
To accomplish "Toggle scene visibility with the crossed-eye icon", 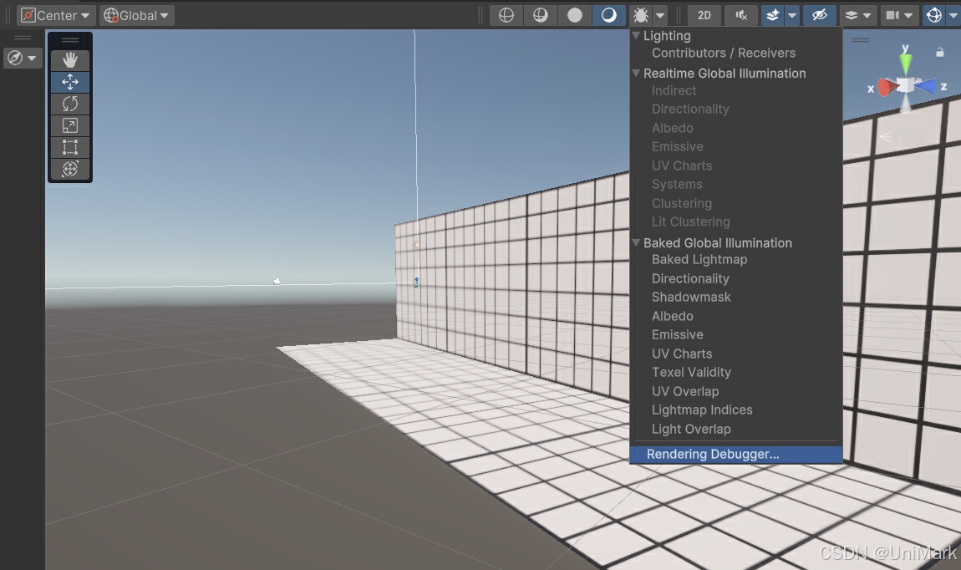I will click(819, 14).
